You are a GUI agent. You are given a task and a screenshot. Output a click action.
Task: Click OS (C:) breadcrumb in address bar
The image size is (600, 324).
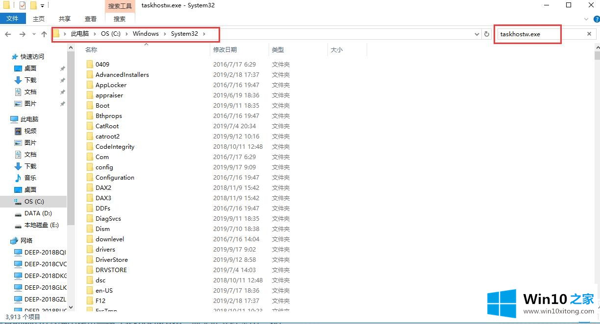(x=110, y=34)
